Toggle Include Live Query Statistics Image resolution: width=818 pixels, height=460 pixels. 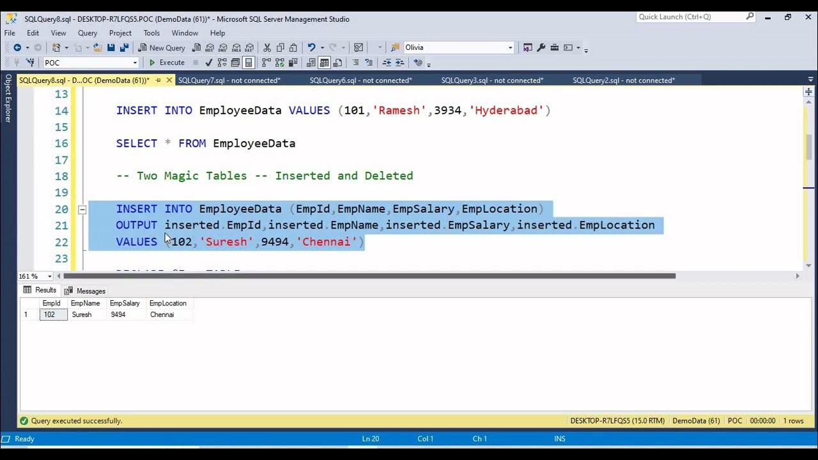(279, 63)
